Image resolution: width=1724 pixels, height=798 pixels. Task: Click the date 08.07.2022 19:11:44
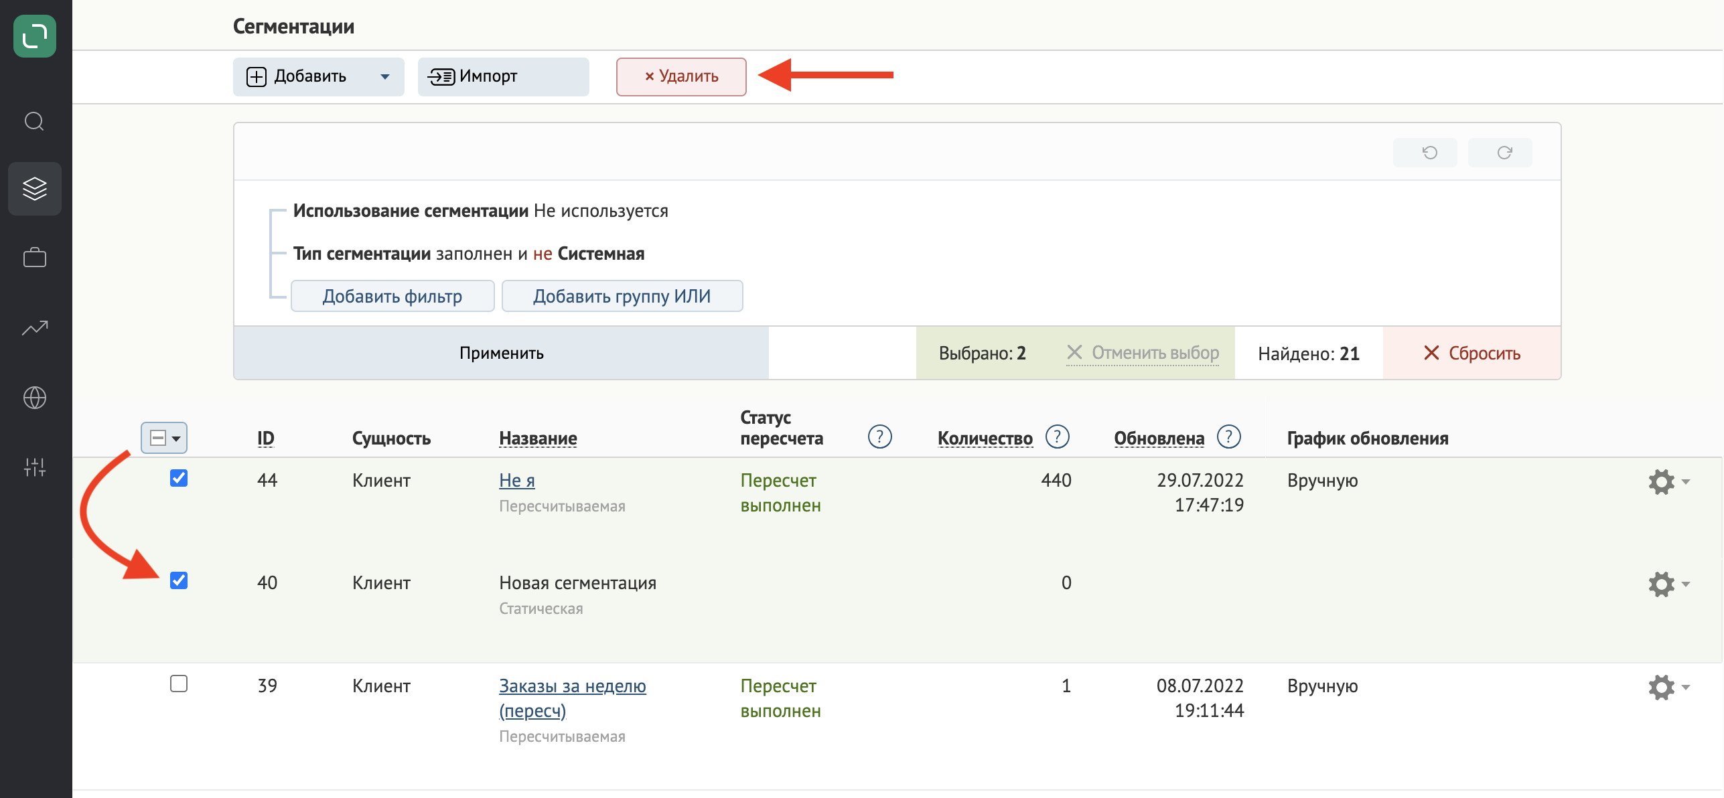1200,698
